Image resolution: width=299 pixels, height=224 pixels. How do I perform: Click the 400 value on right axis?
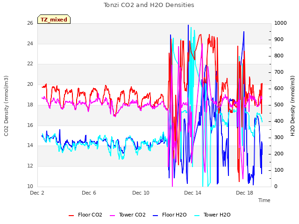[279, 121]
